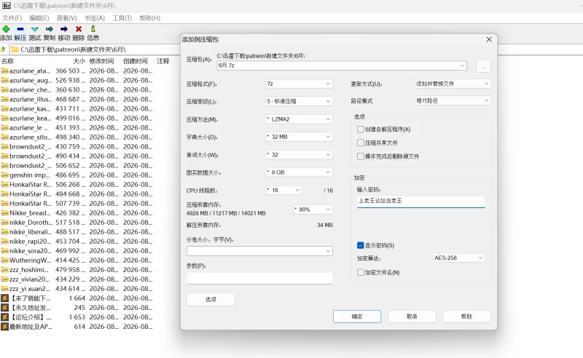Click the 参数(P) input field

point(259,279)
